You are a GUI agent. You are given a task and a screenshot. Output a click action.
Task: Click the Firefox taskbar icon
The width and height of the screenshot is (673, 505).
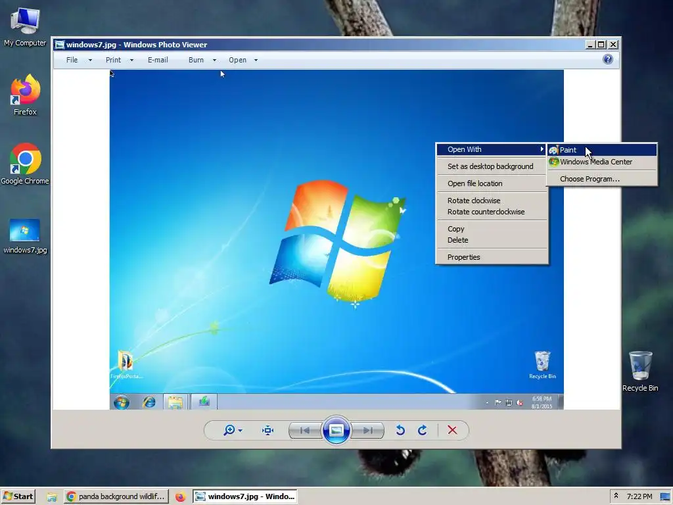(x=180, y=497)
